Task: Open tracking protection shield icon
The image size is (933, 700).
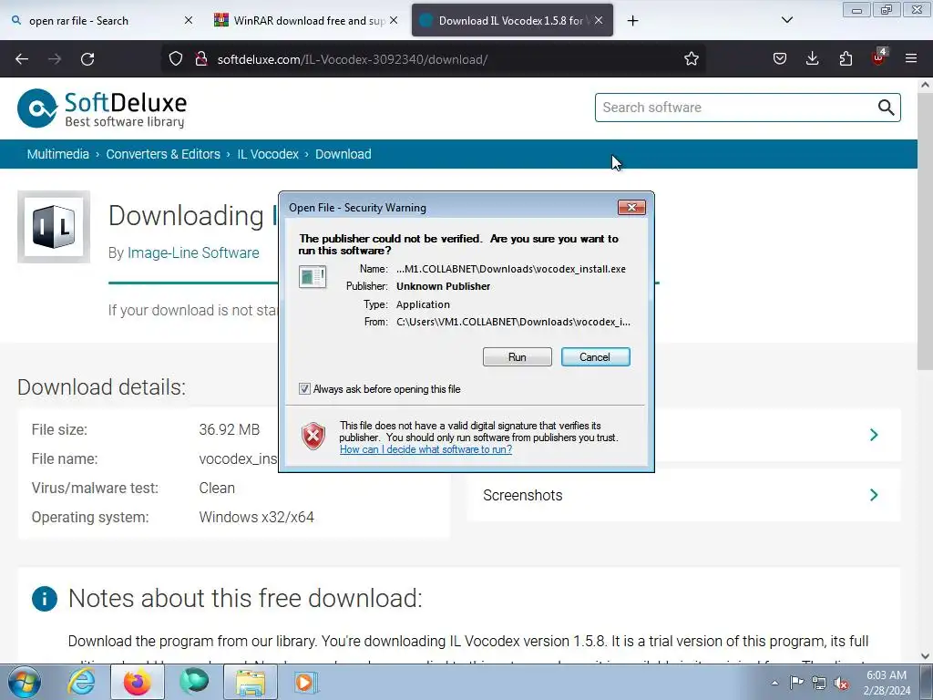Action: (176, 59)
